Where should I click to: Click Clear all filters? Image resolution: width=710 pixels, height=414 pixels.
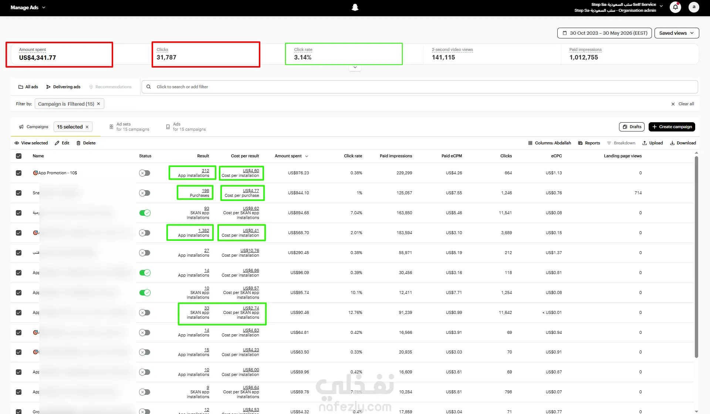click(x=683, y=104)
